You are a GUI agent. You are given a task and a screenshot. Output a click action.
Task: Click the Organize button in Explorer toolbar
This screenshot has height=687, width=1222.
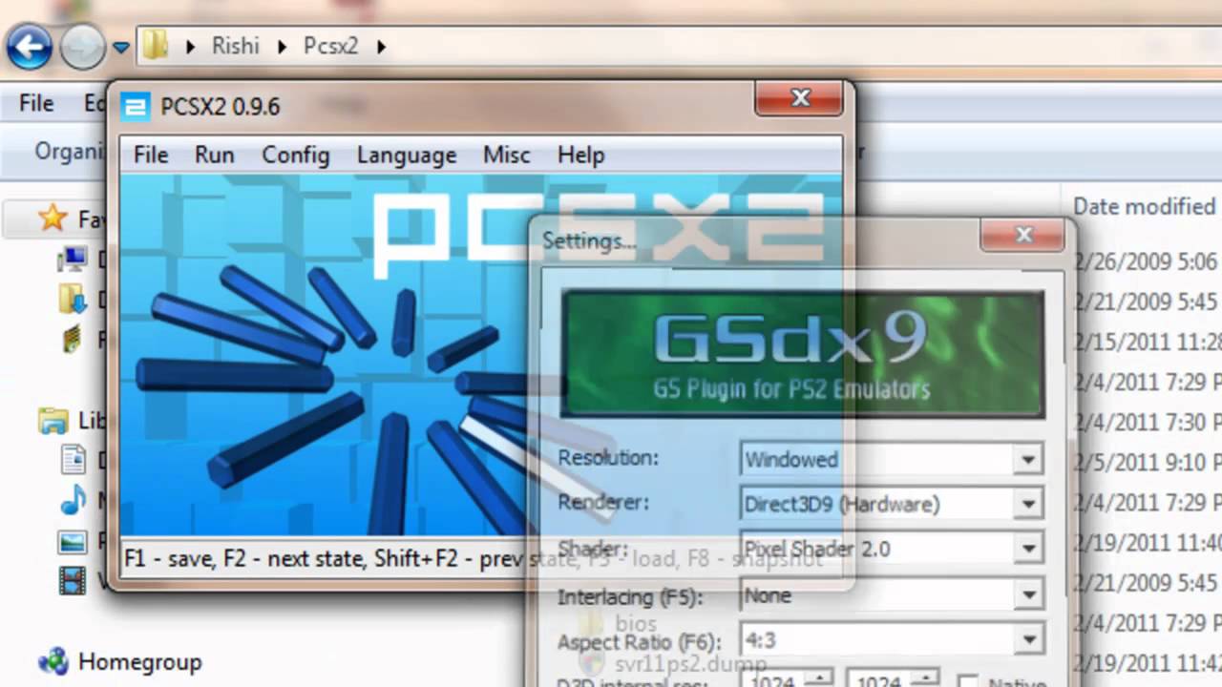coord(69,151)
